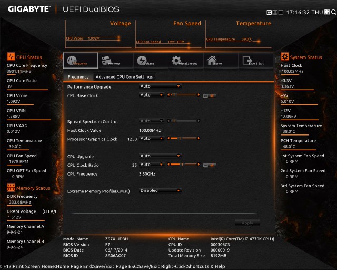Click the CPU Status heartbeat icon
The image size is (337, 270).
[11, 57]
